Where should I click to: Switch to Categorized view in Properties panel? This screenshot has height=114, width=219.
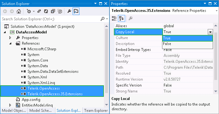tap(114, 18)
